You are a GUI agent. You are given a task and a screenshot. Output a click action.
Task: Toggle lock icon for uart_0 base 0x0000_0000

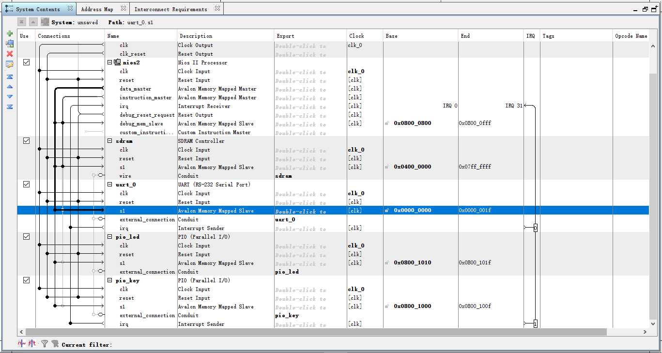tap(387, 211)
